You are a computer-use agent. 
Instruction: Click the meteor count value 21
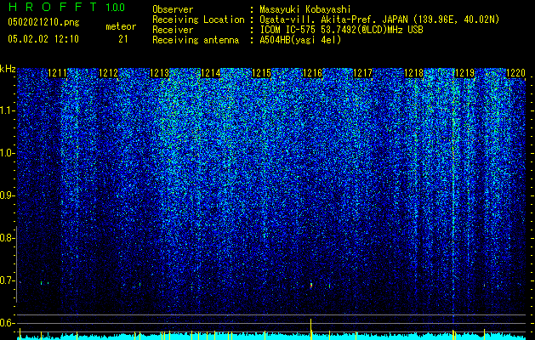click(x=123, y=39)
